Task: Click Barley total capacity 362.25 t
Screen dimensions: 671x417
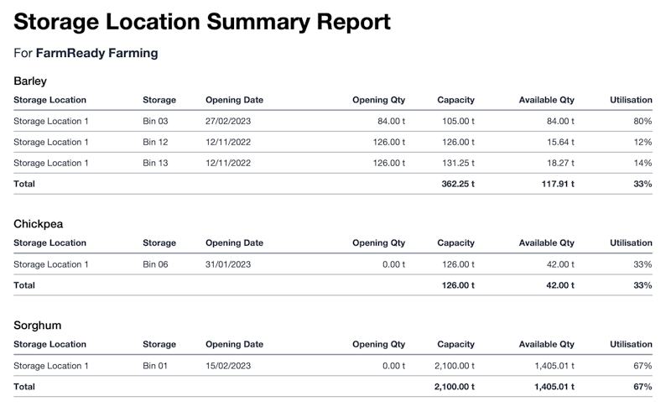Action: (458, 183)
